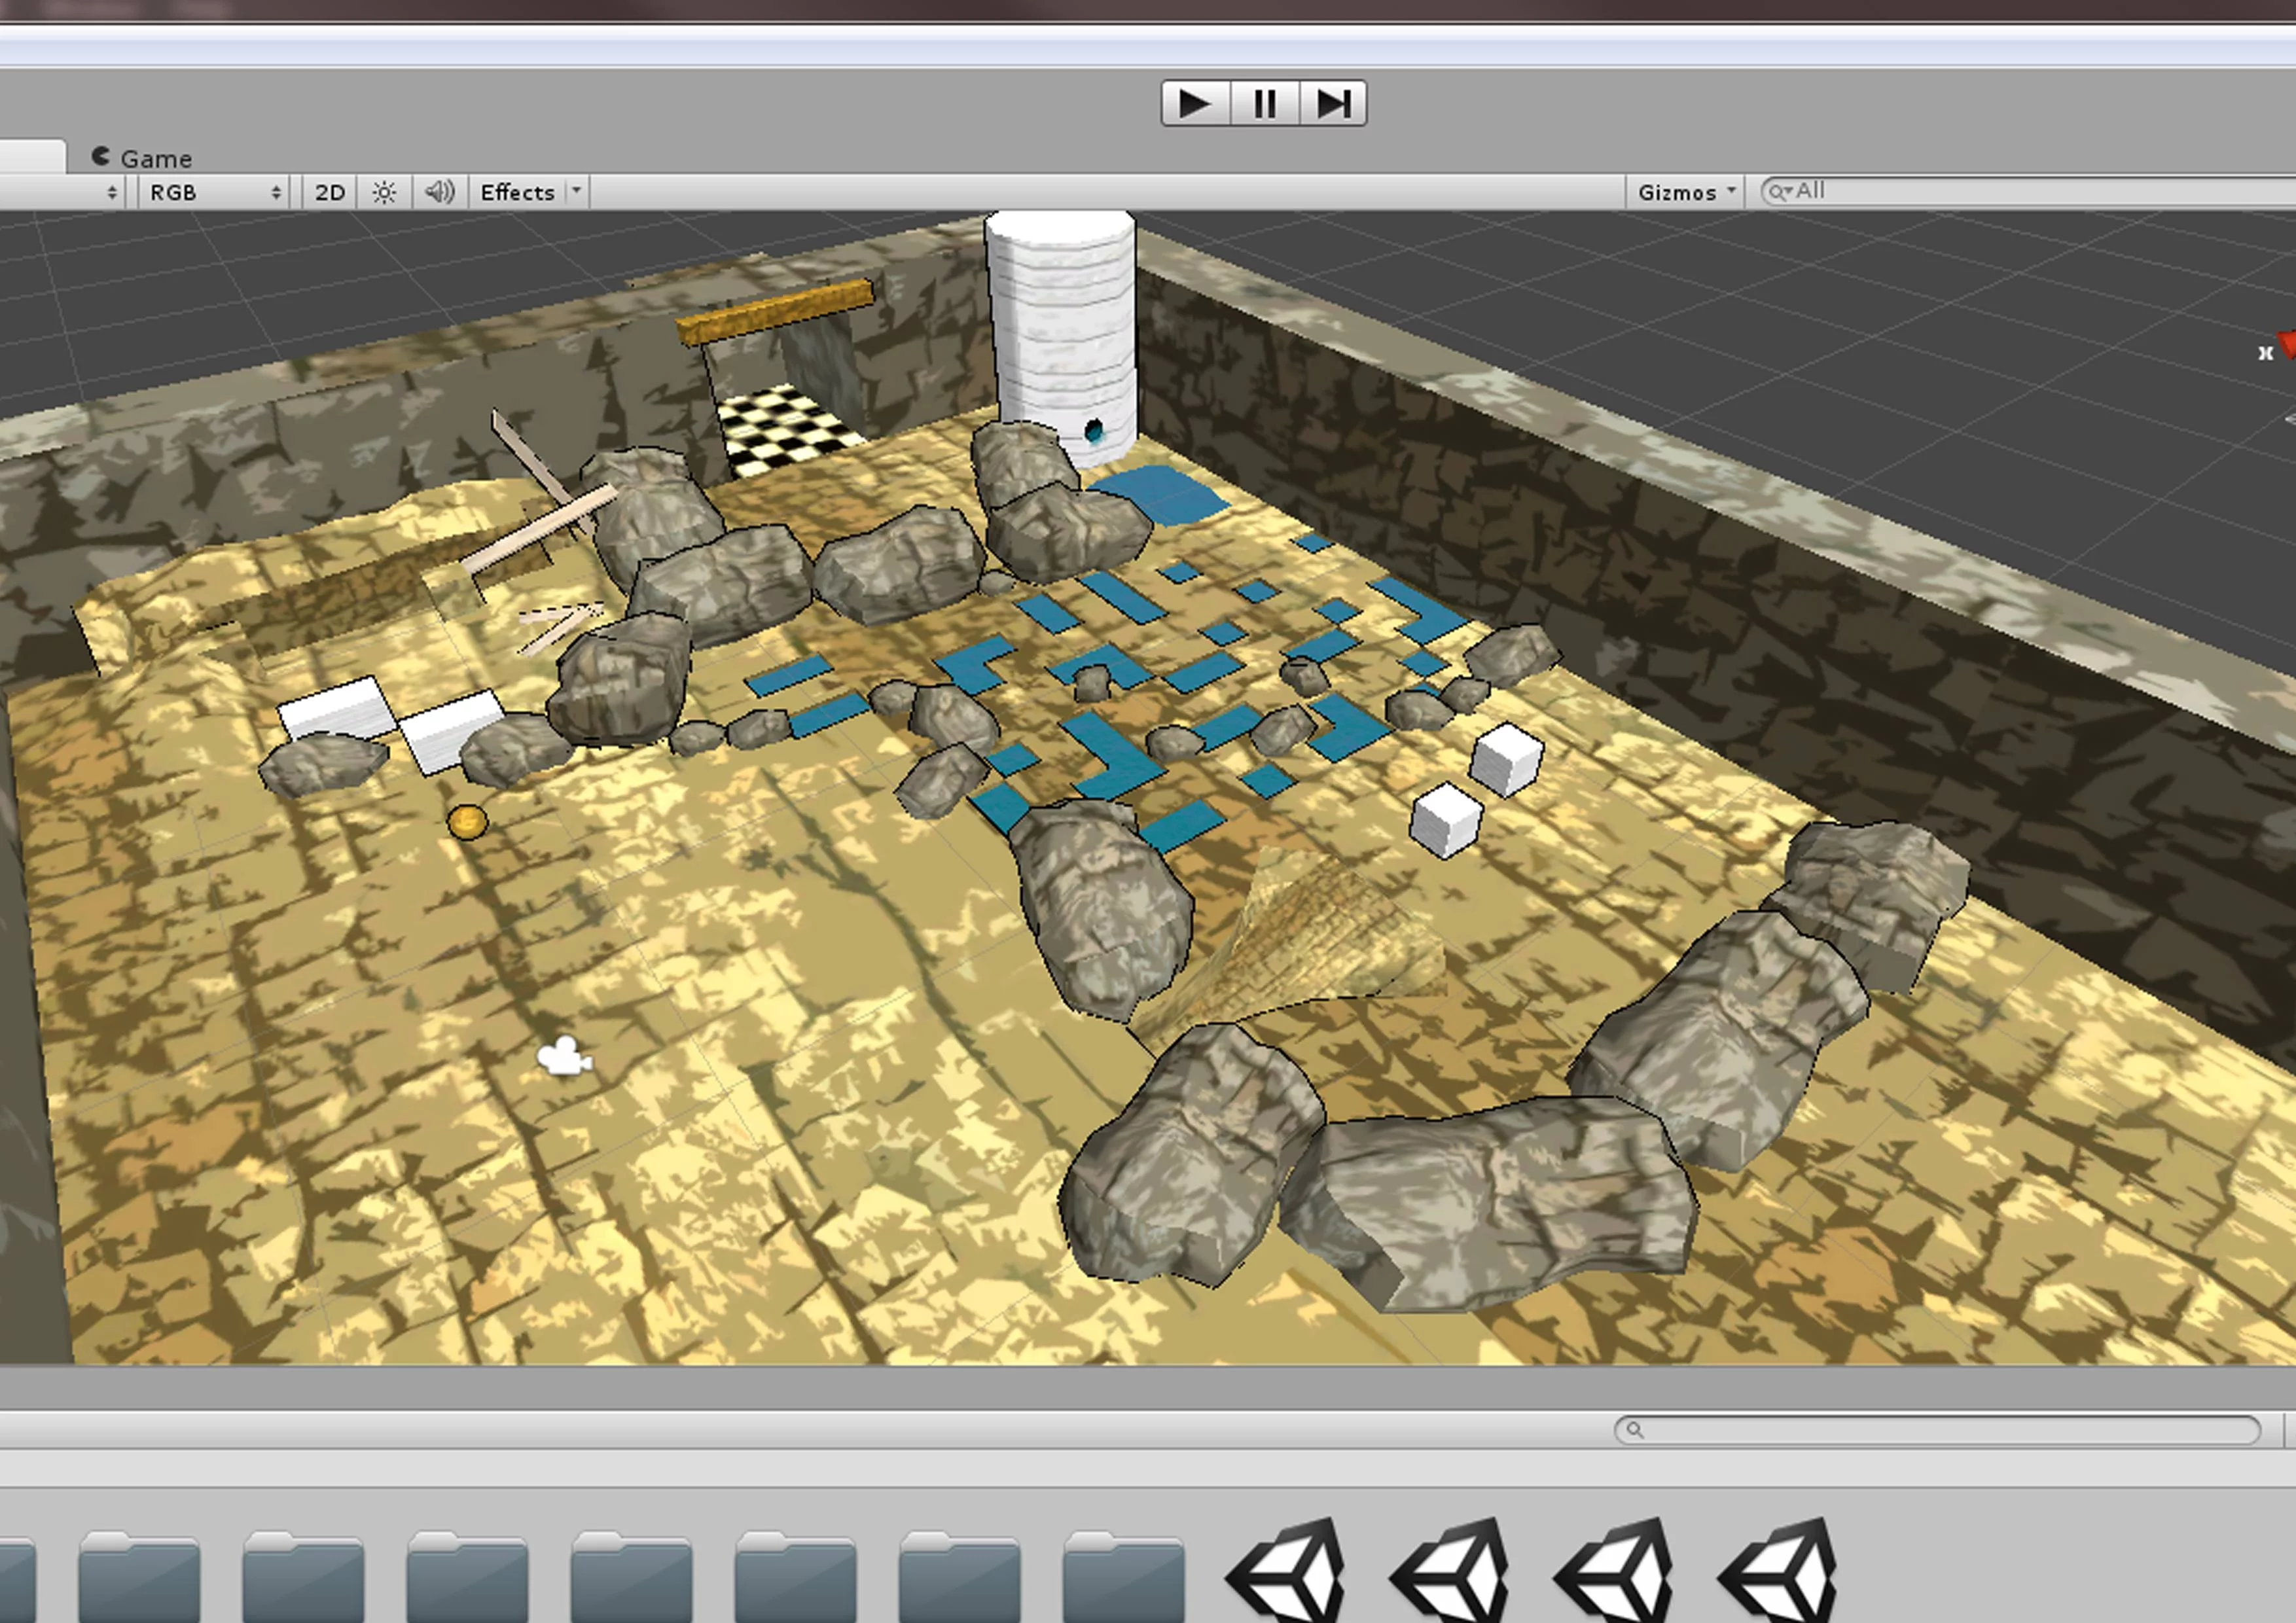Screen dimensions: 2296x1623
Task: Select the rightmost Unity scene asset icon
Action: point(1777,1571)
